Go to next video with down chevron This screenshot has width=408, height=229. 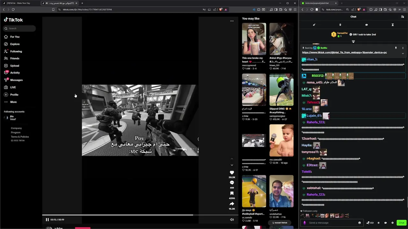[x=232, y=165]
